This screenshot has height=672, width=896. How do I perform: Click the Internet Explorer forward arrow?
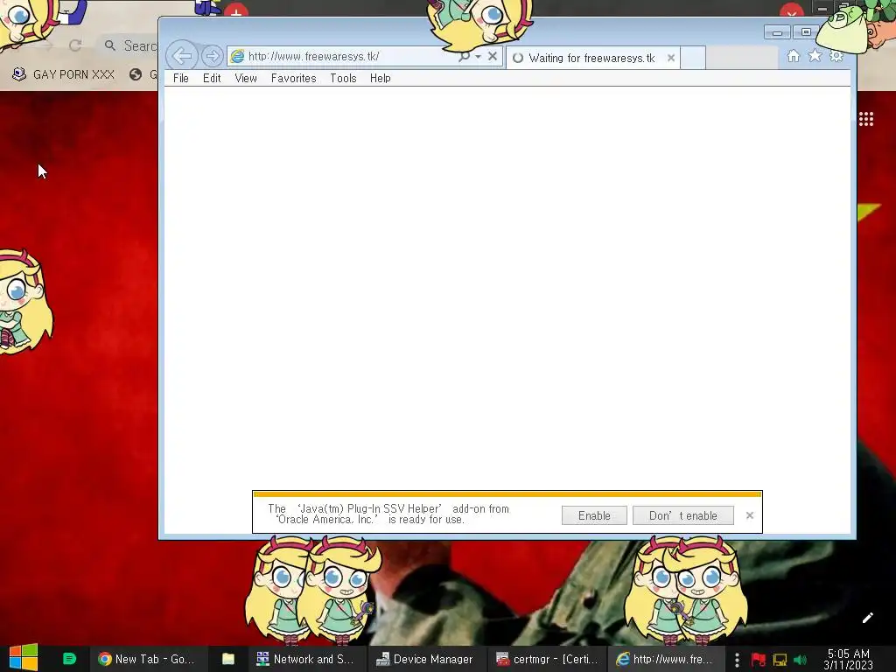(x=212, y=56)
